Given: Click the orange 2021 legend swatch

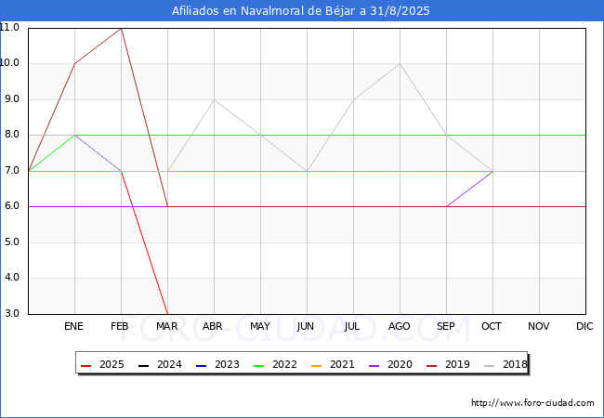Looking at the screenshot, I should 317,365.
